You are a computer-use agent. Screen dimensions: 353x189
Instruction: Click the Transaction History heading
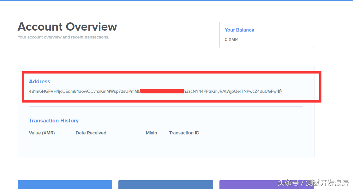tap(54, 121)
